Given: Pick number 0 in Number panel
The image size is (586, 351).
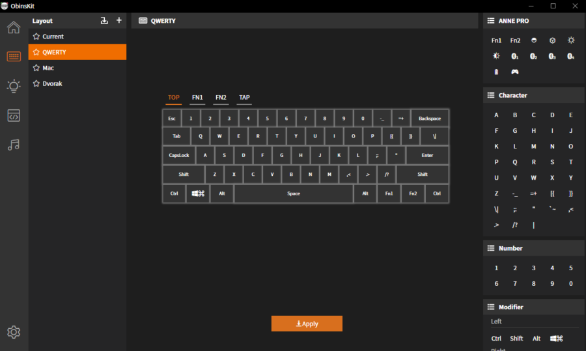Looking at the screenshot, I should tap(570, 284).
